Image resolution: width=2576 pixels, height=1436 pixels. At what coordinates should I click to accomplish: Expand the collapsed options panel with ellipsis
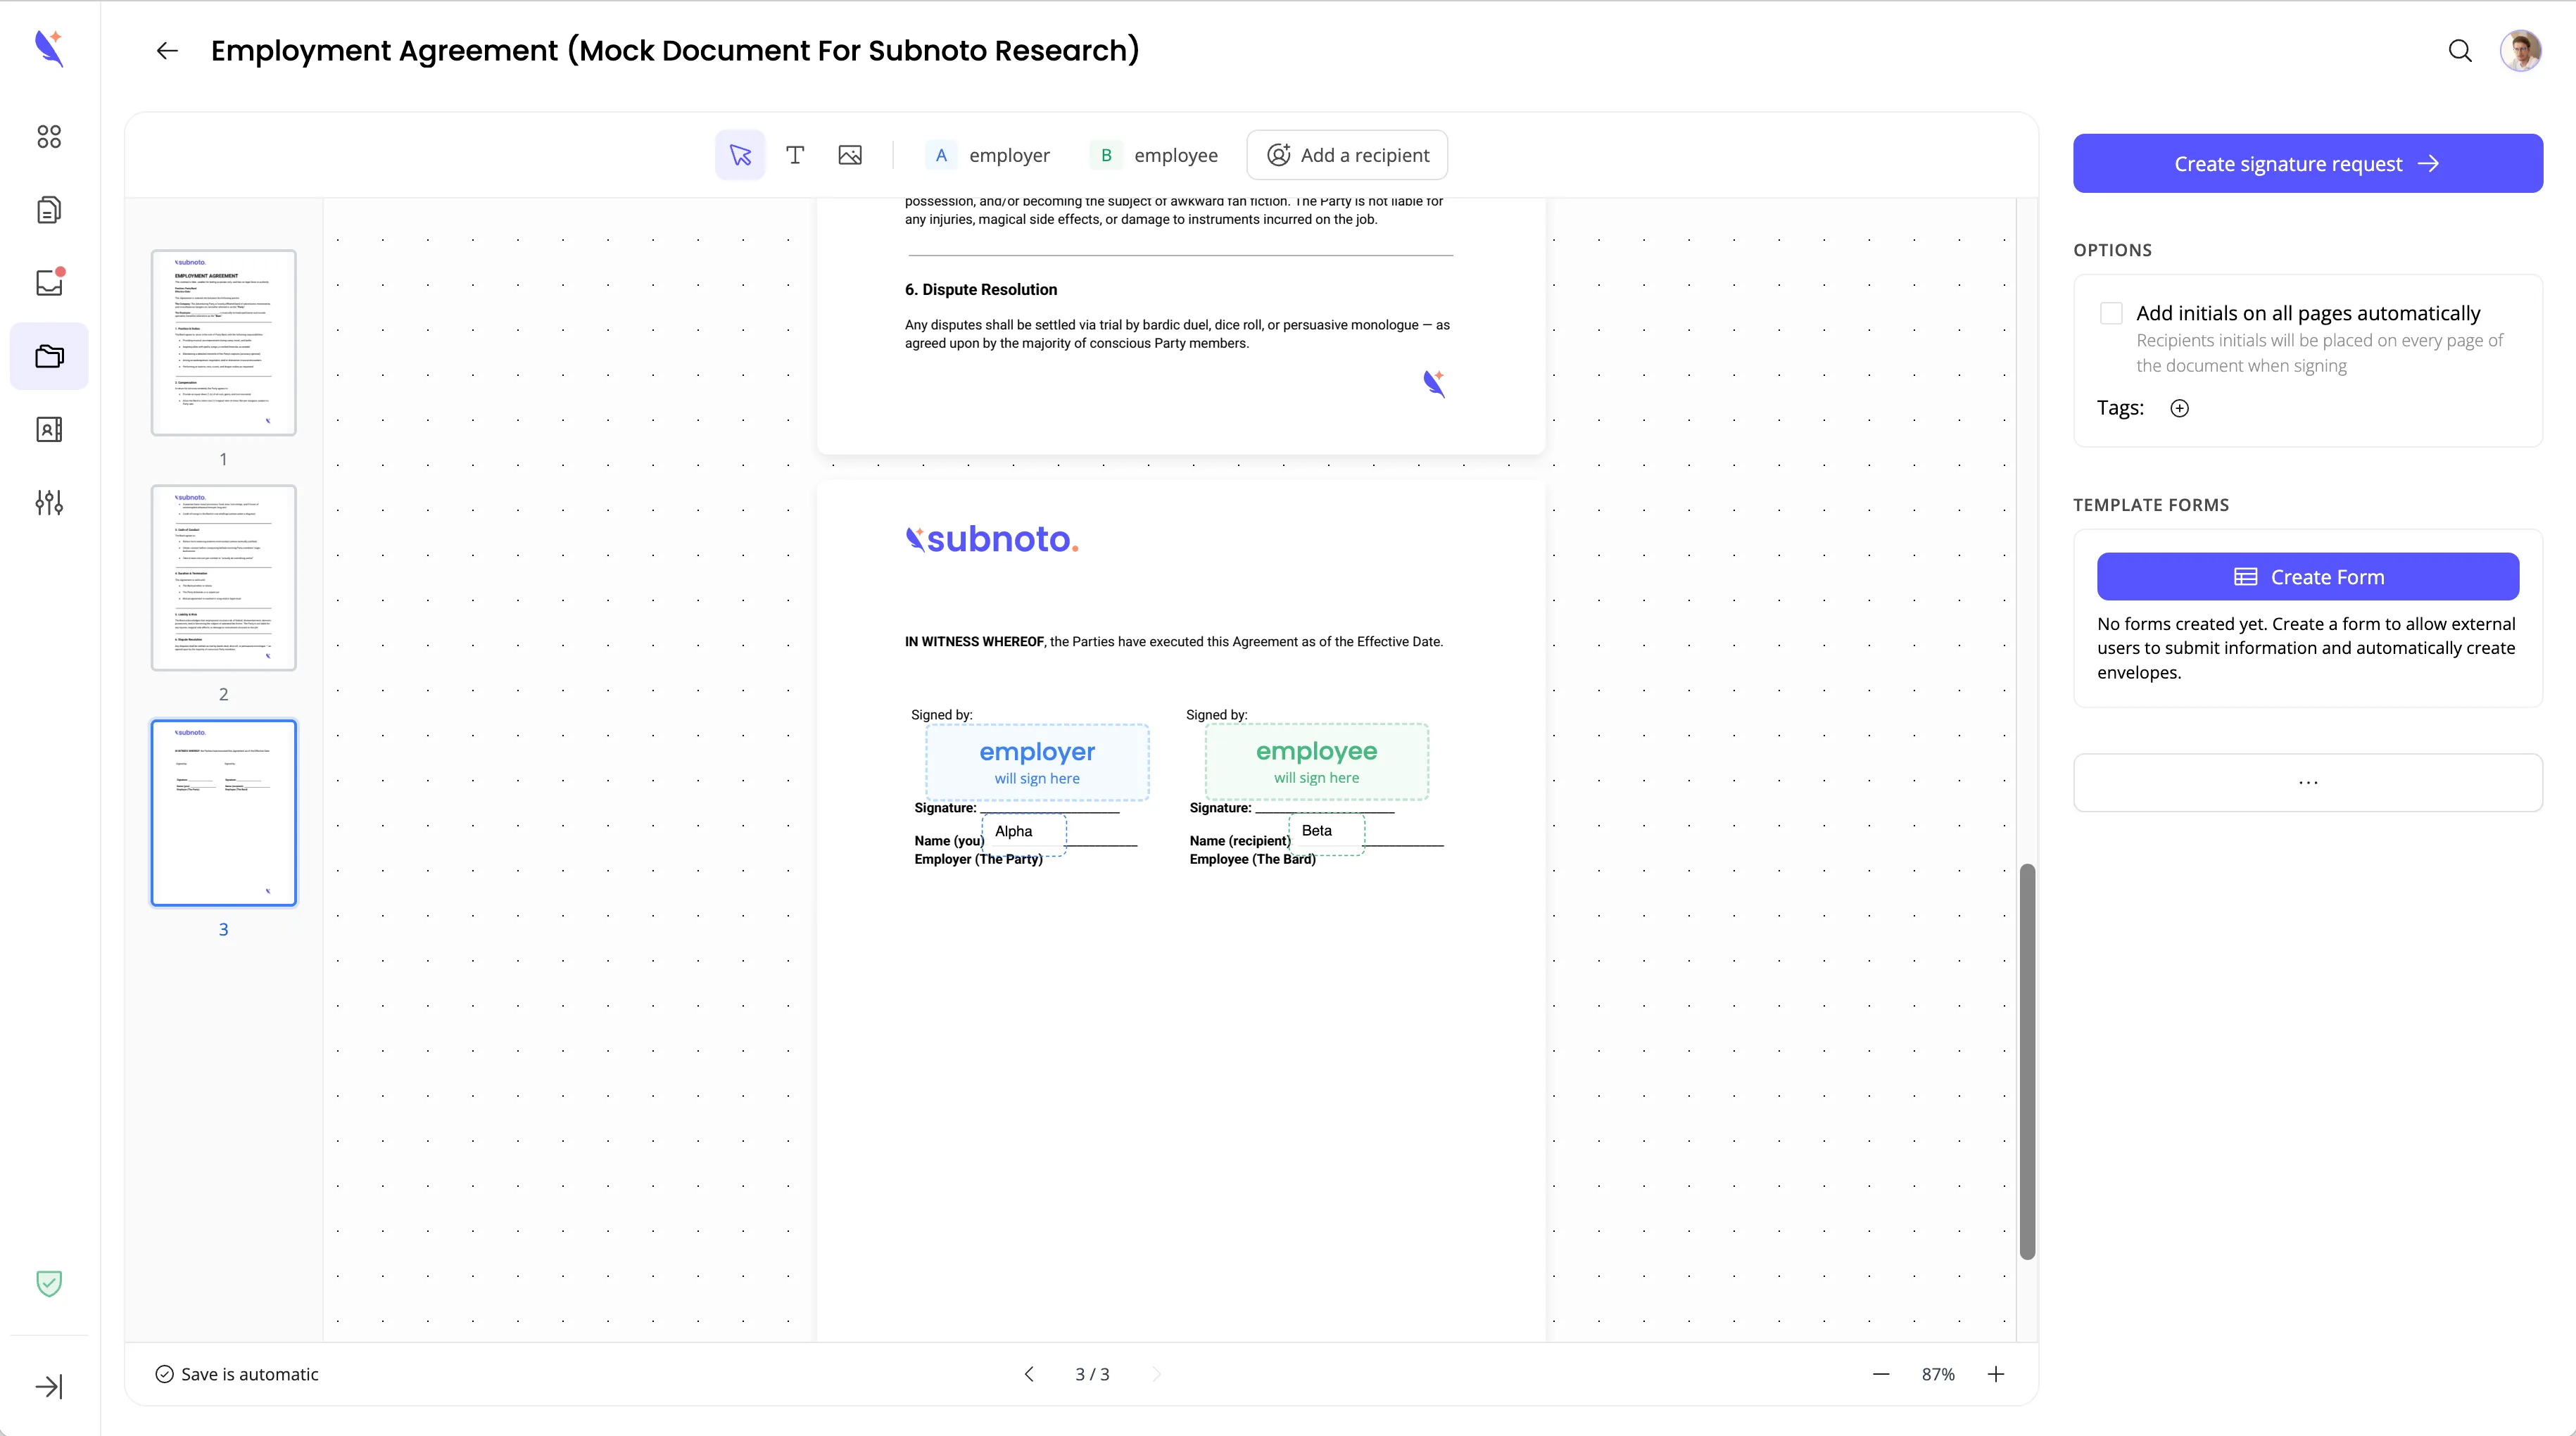point(2307,782)
